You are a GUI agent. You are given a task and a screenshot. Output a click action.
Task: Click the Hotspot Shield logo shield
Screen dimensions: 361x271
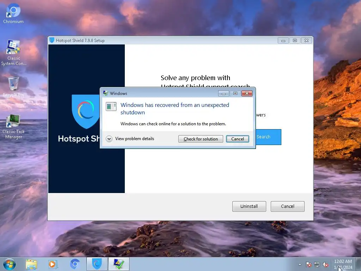click(x=86, y=112)
